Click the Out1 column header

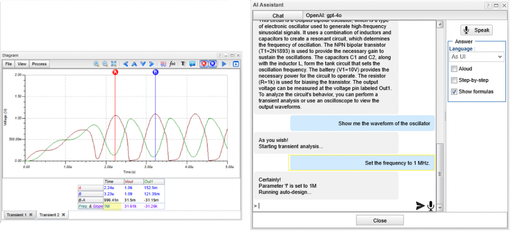point(154,182)
